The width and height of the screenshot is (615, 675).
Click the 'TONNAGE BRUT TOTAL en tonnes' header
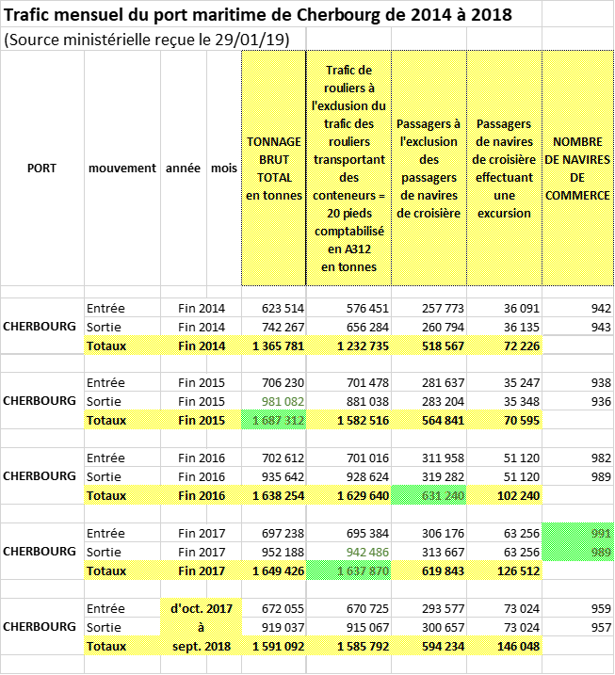(274, 169)
